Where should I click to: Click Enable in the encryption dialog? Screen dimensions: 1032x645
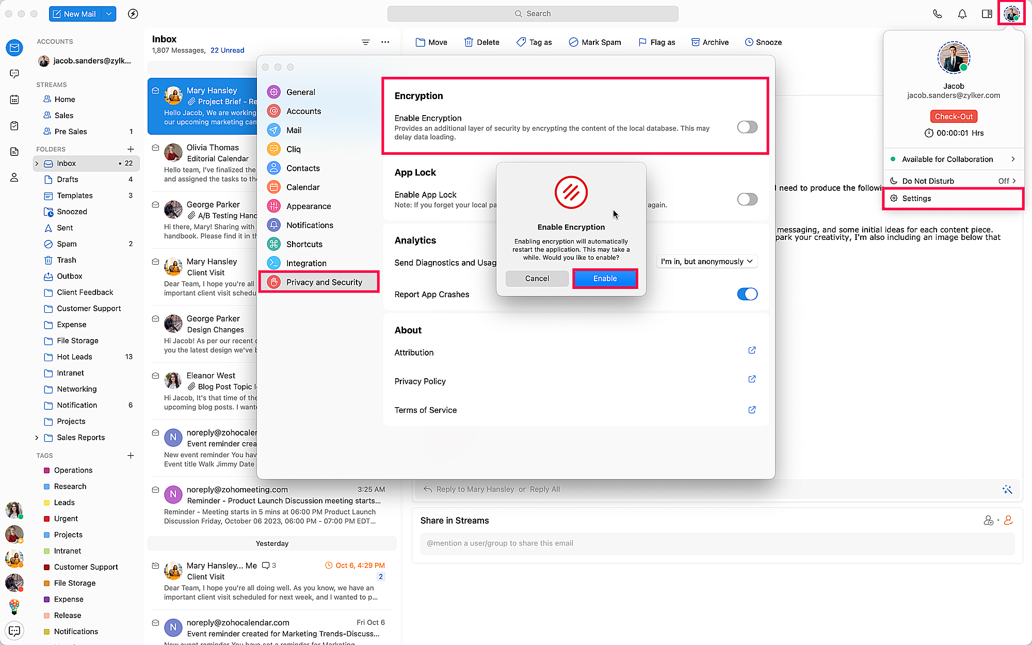click(x=605, y=279)
